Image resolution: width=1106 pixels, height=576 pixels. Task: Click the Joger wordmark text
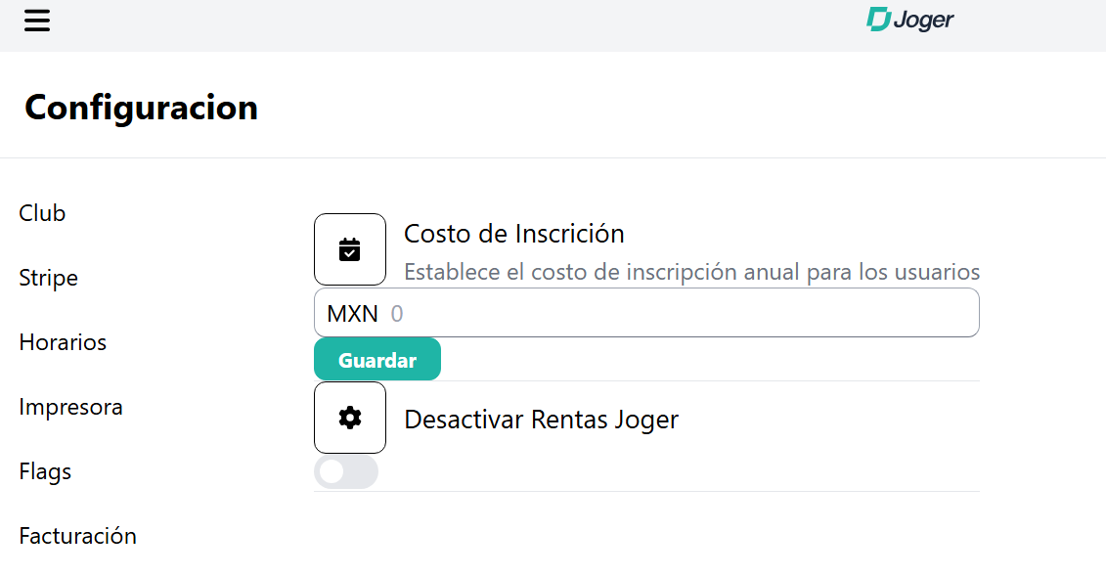(923, 20)
